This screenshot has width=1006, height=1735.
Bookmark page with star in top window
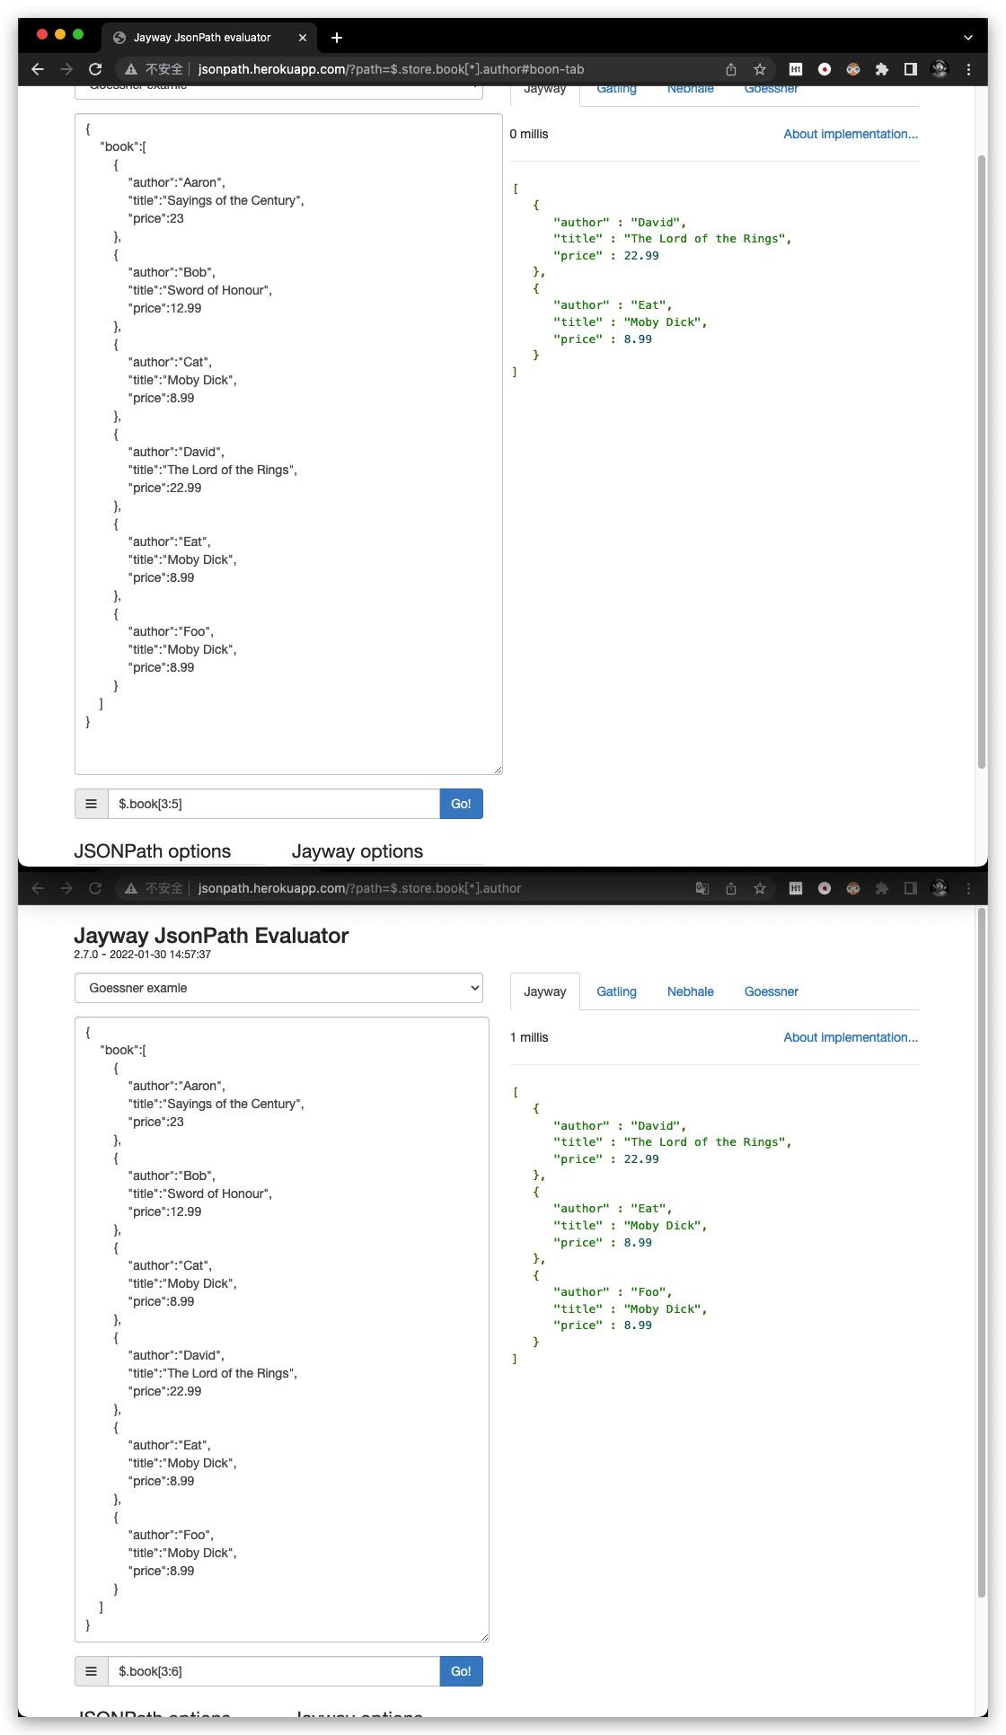pyautogui.click(x=760, y=69)
